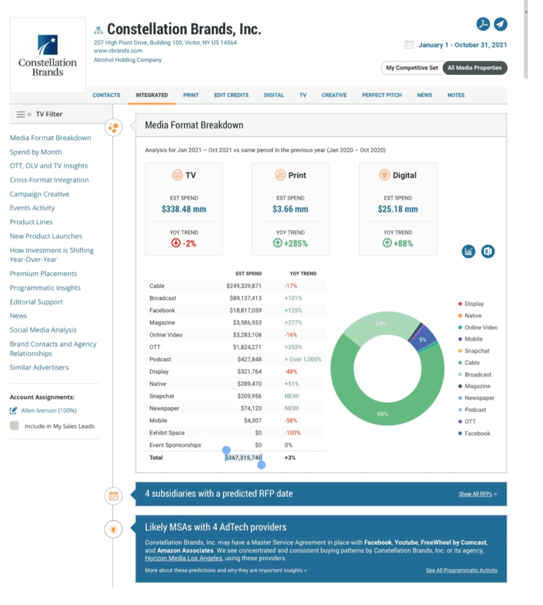Click the RFP calendar icon next to the banner
Viewport: 543px width, 605px height.
point(113,497)
